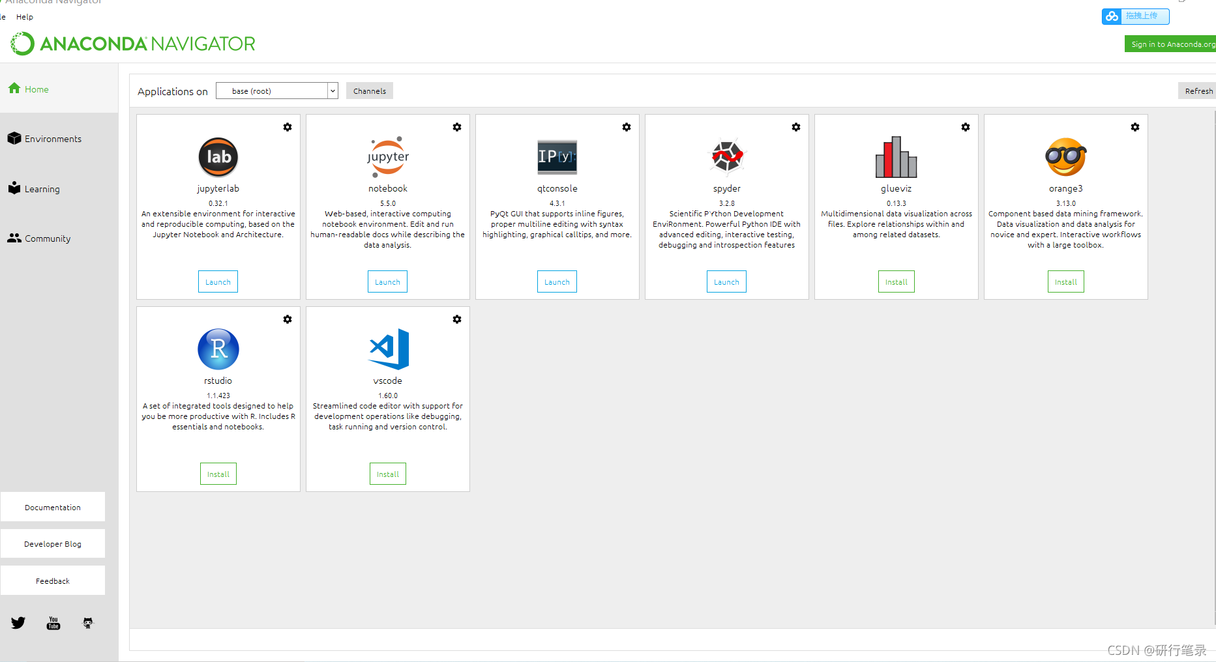Viewport: 1216px width, 662px height.
Task: Install orange3
Action: coord(1066,281)
